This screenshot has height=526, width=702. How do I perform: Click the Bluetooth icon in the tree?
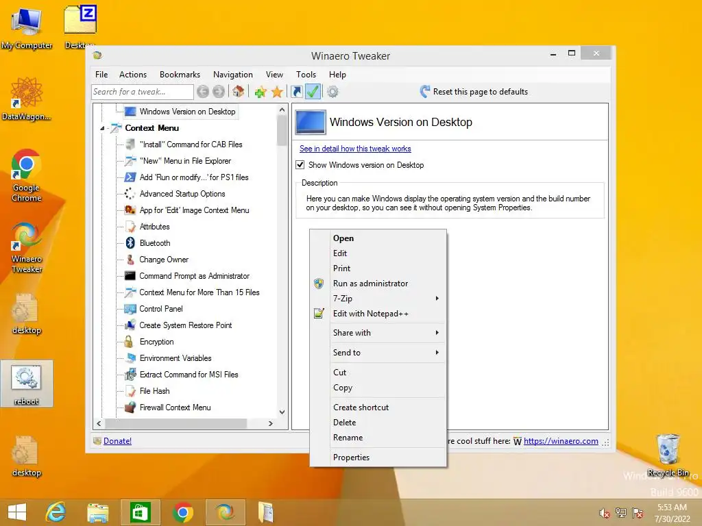(x=130, y=243)
